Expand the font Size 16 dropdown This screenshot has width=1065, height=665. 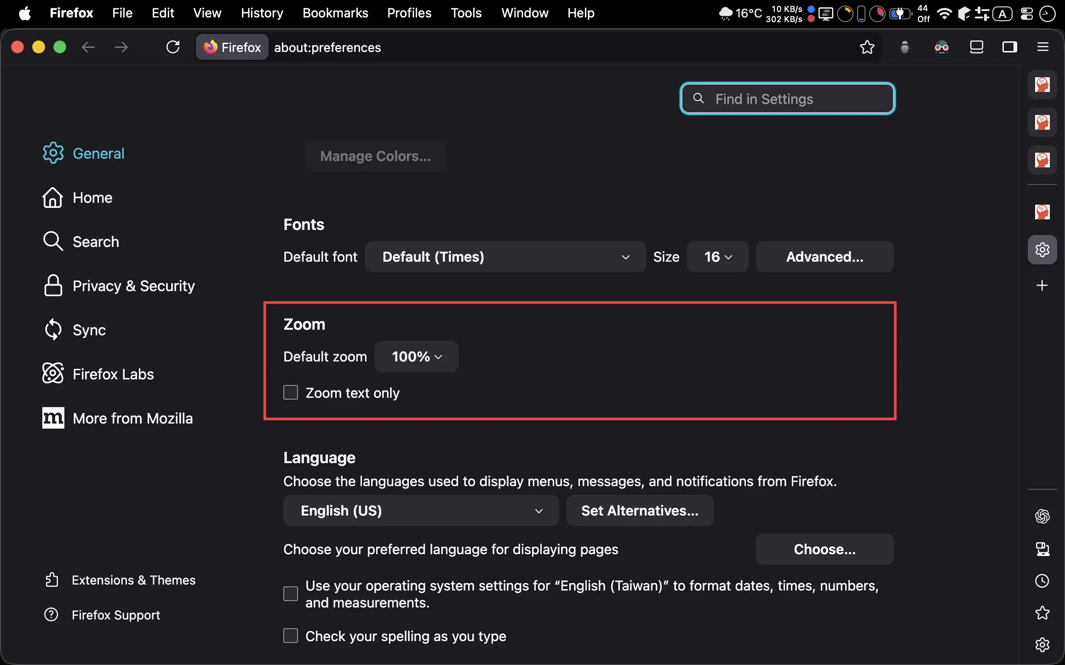(717, 257)
